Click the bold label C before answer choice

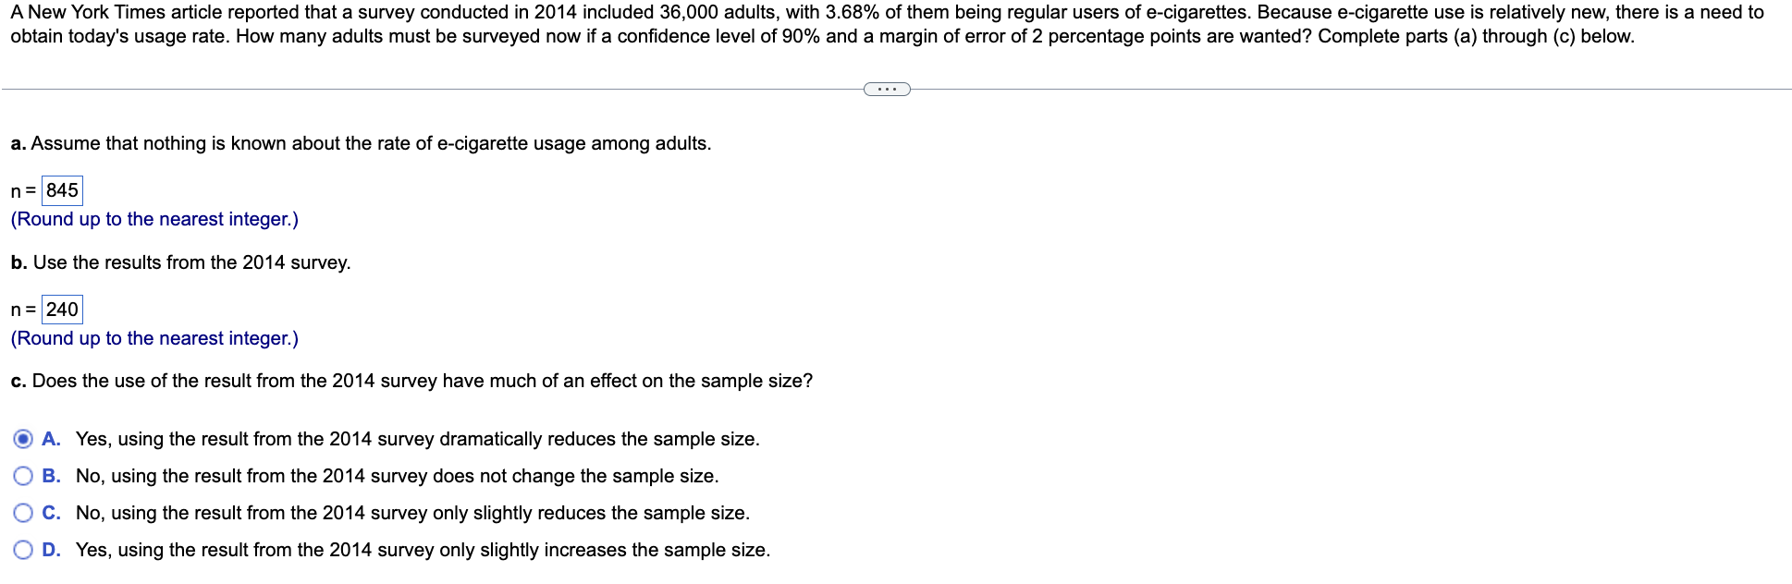pyautogui.click(x=51, y=513)
